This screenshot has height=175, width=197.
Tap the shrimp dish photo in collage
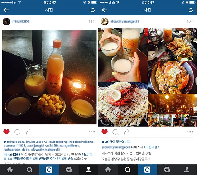tap(123, 104)
